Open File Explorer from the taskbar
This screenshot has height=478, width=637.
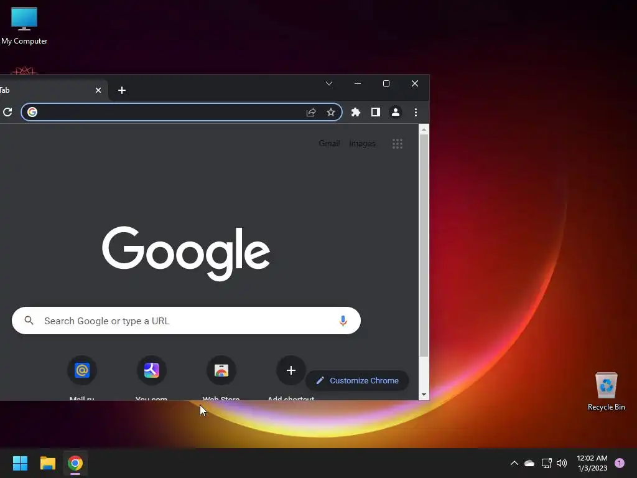48,463
